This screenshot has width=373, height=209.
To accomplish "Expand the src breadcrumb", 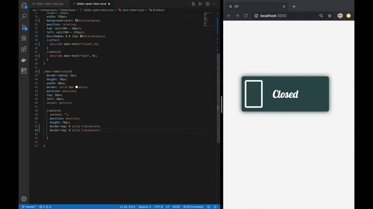I will [35, 10].
